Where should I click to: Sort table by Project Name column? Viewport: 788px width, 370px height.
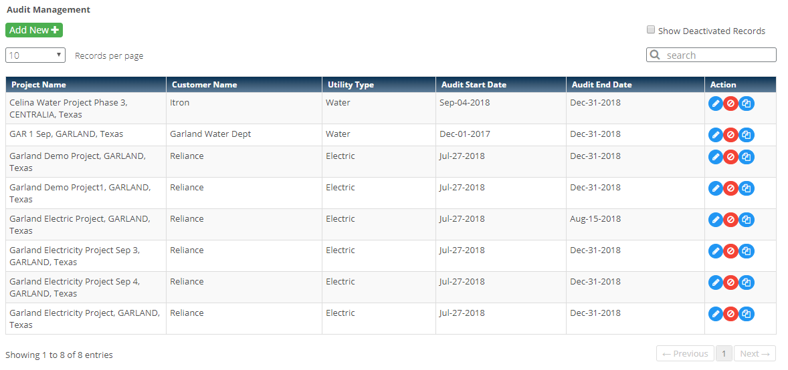coord(39,85)
